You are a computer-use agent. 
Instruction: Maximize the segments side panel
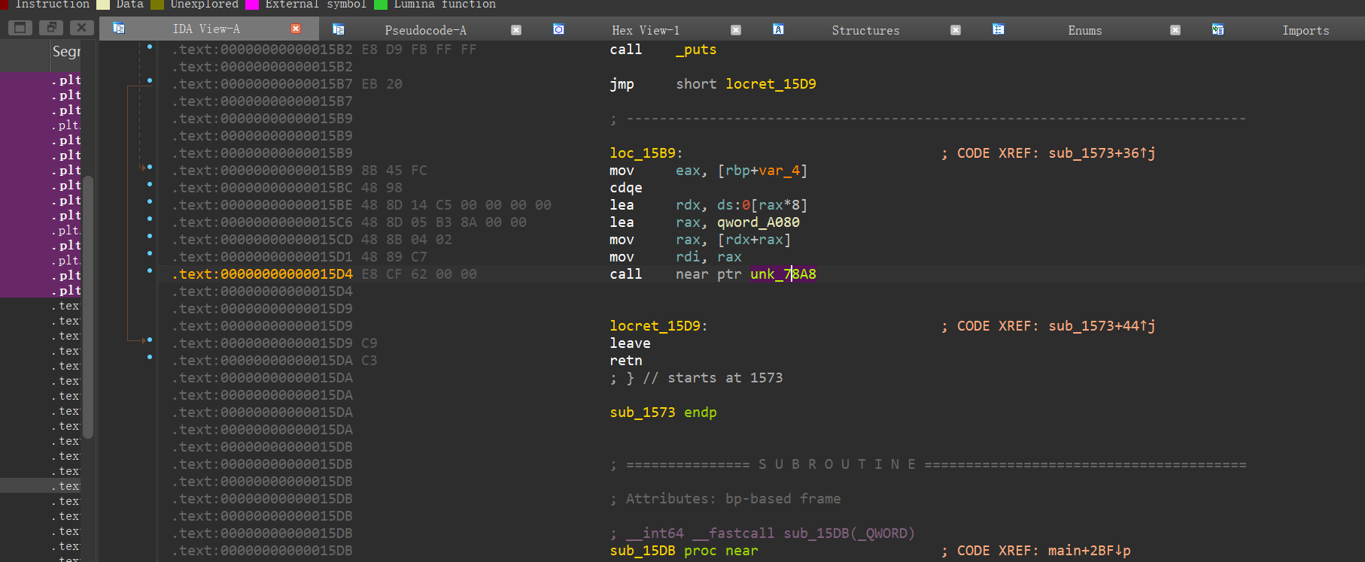[x=20, y=28]
